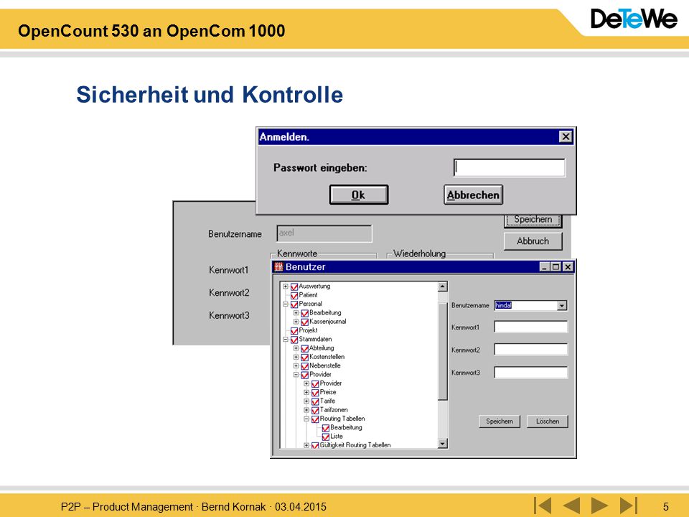Select the Tarife tree label
Image resolution: width=689 pixels, height=517 pixels.
[327, 401]
